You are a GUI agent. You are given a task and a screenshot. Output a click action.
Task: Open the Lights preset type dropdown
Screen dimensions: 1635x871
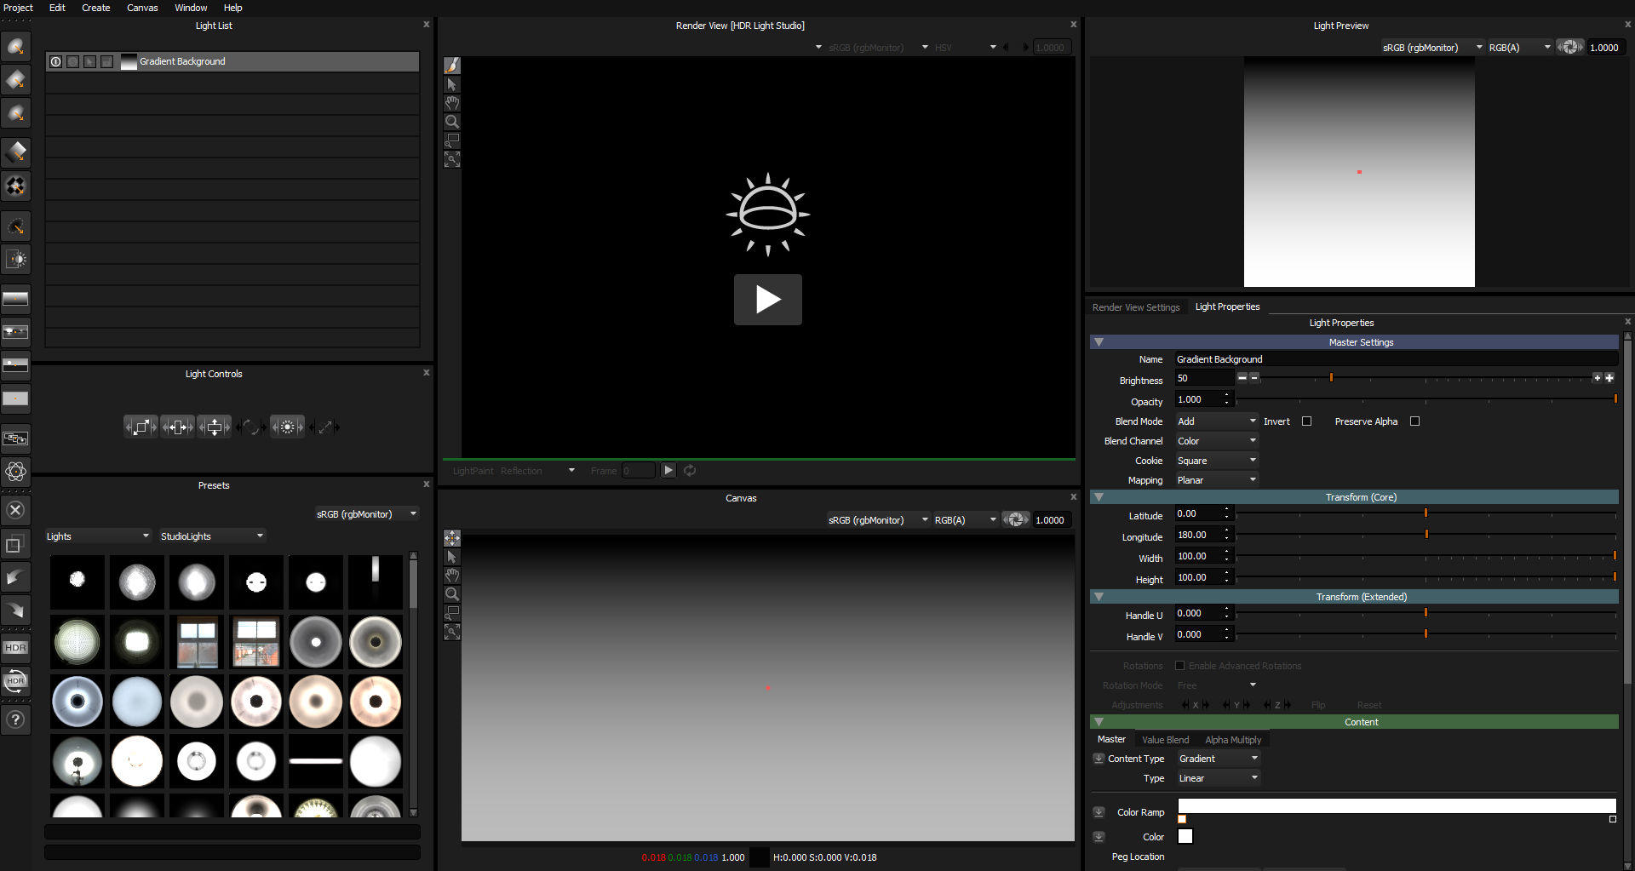[x=98, y=536]
